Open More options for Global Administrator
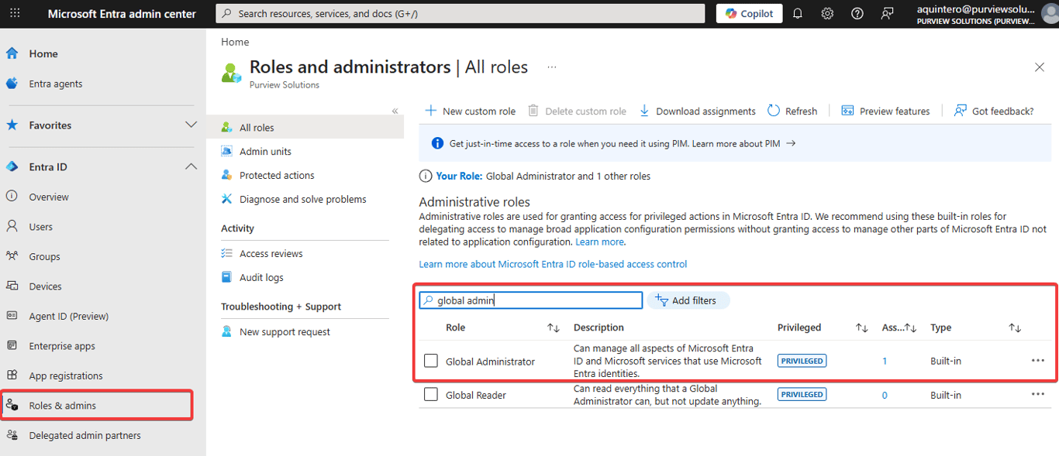The height and width of the screenshot is (456, 1059). pos(1038,361)
